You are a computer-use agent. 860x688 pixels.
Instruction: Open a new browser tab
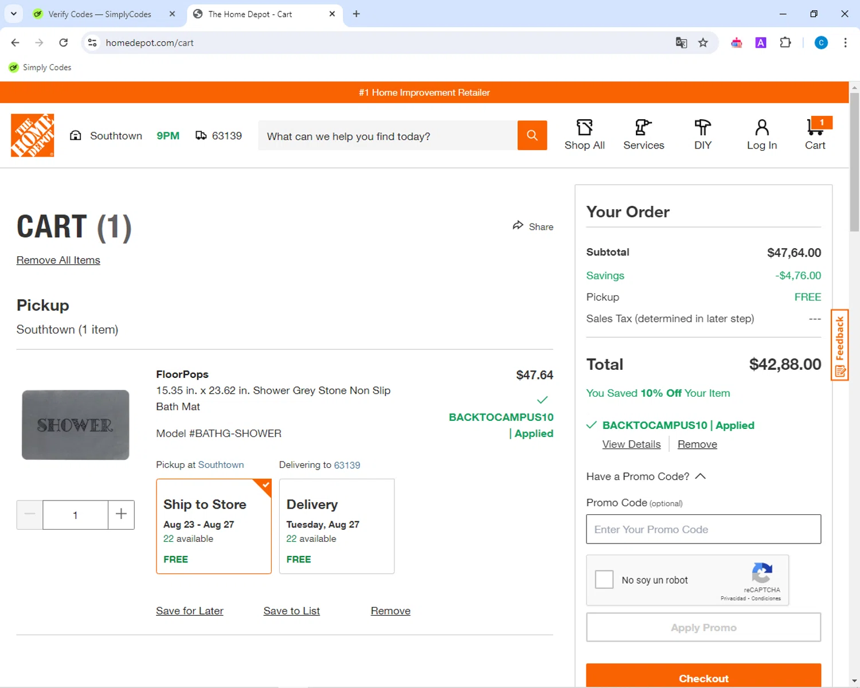click(x=356, y=14)
